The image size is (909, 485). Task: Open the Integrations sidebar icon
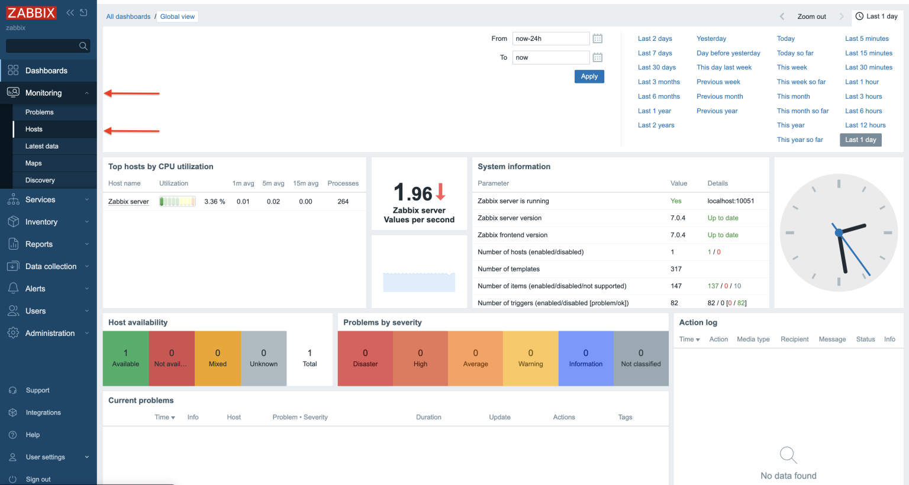13,412
